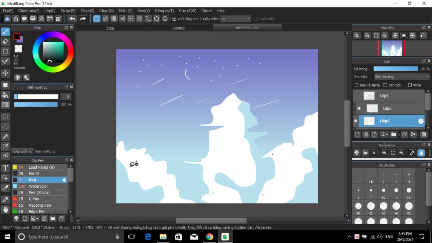Toggle visibility of layer Lớp6

point(359,108)
